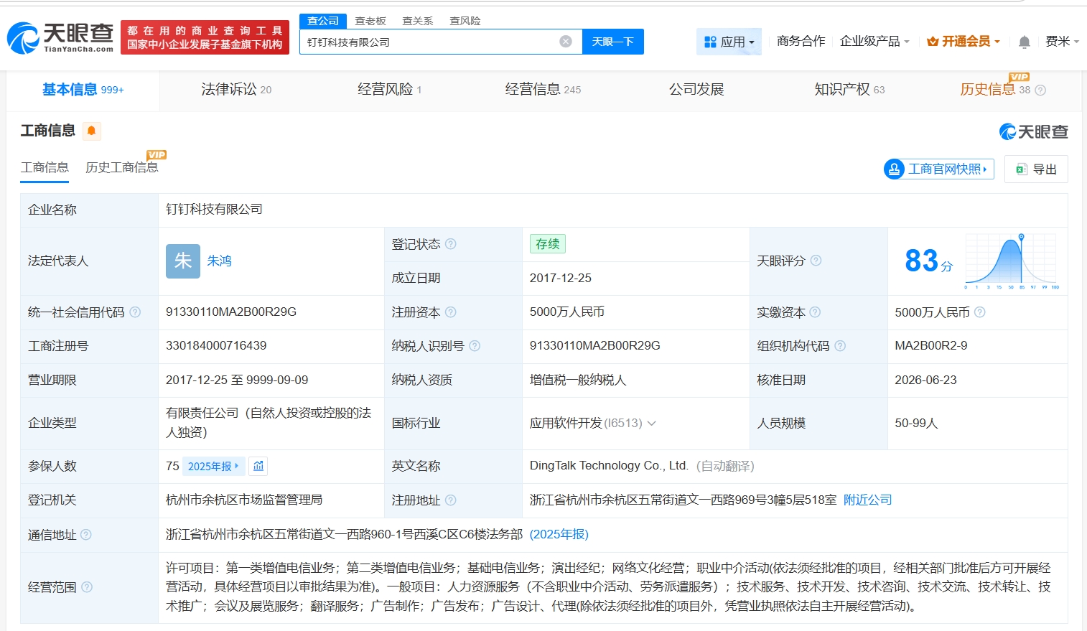The height and width of the screenshot is (631, 1087).
Task: Switch to the 查风险 search tab
Action: point(465,21)
